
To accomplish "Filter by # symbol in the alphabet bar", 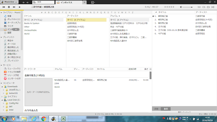I will click(42, 13).
